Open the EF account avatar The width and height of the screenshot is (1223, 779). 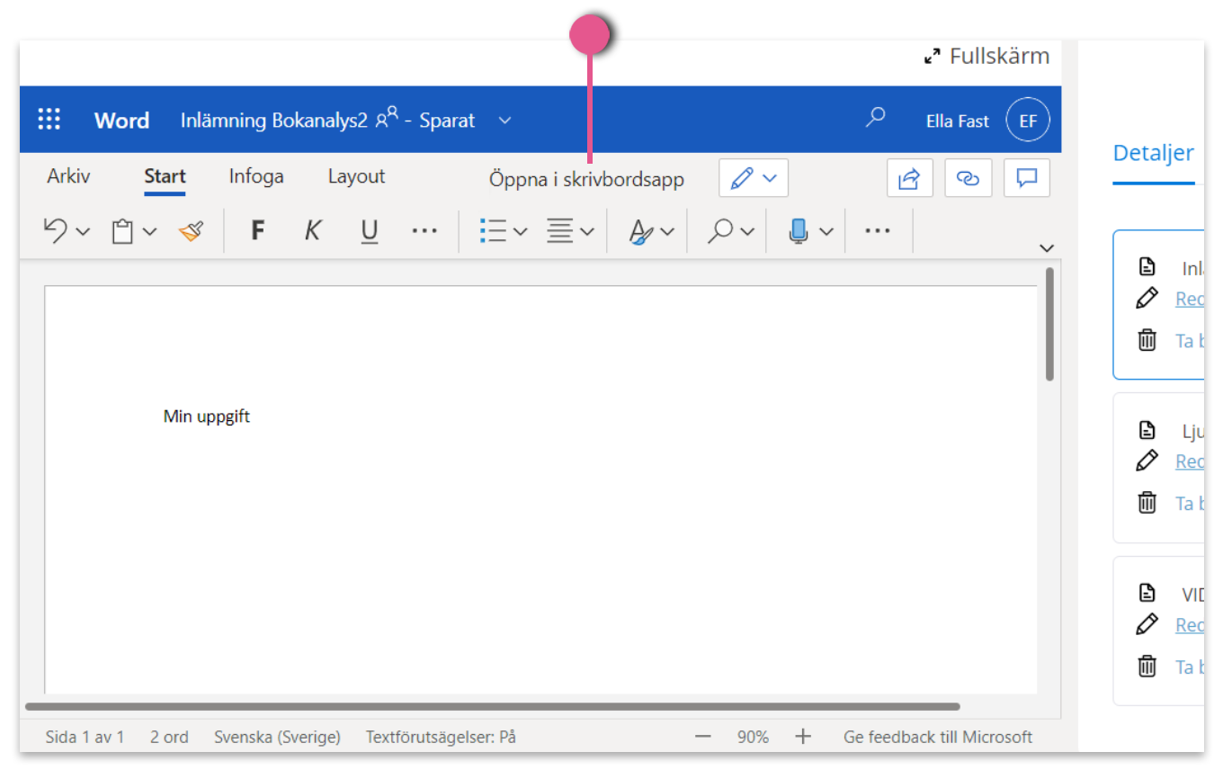point(1027,121)
